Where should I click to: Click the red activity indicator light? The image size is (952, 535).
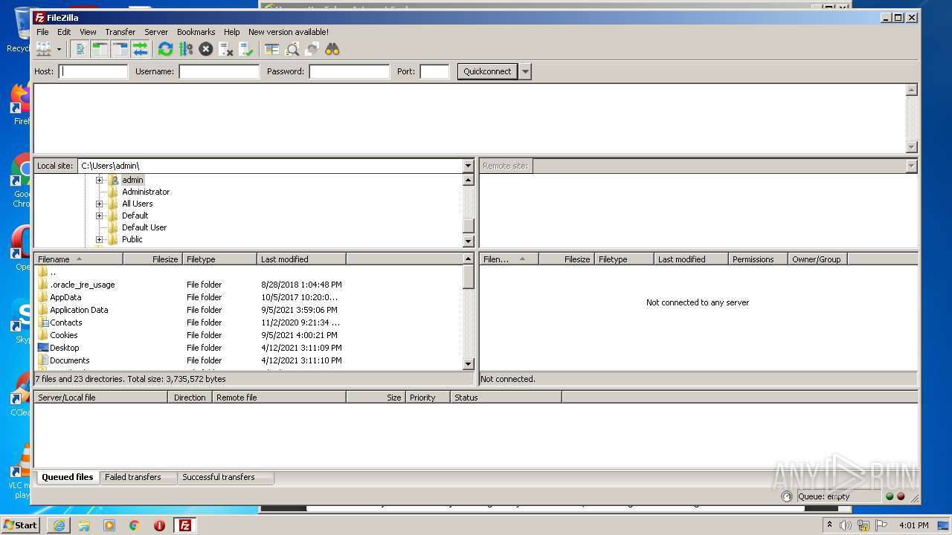point(901,496)
